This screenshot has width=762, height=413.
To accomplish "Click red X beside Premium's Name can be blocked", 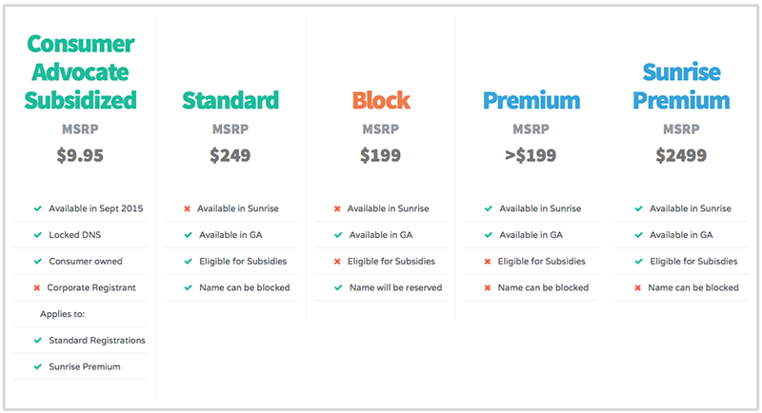I will click(488, 287).
